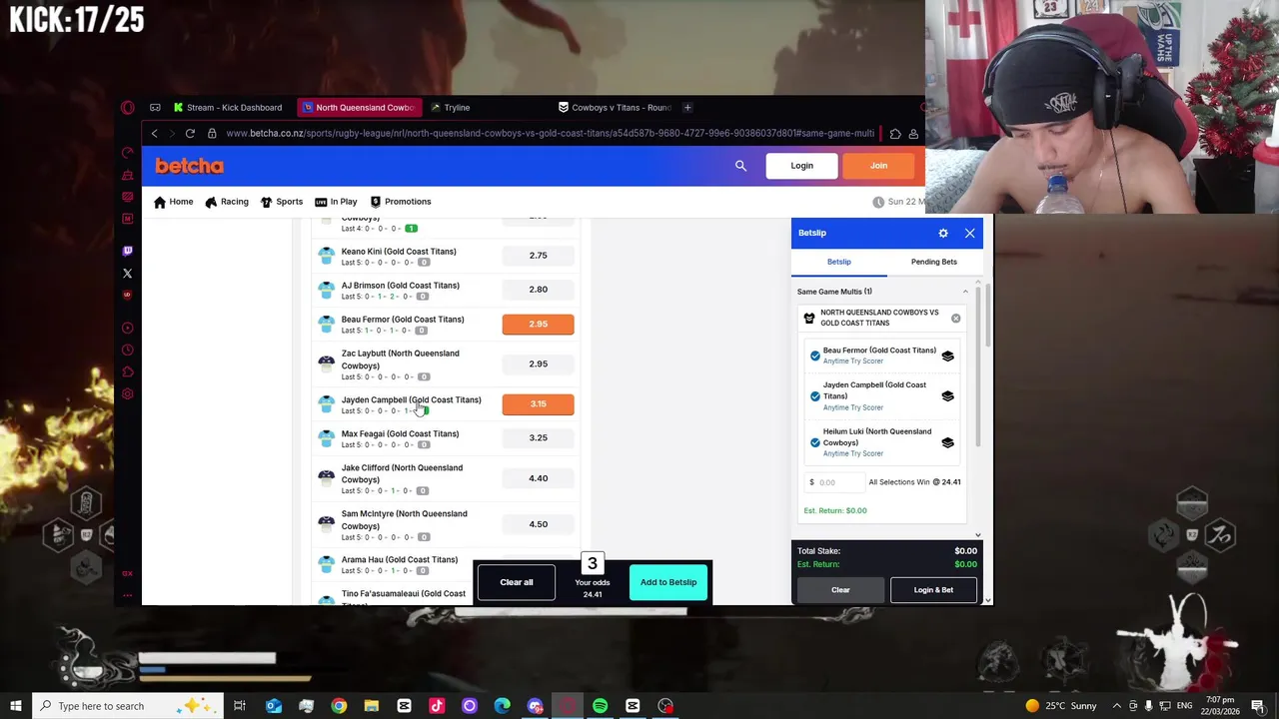
Task: Open TikTok from the taskbar
Action: pos(437,706)
